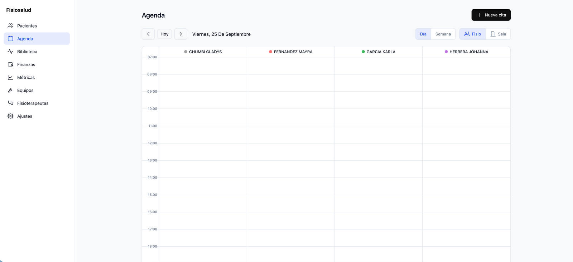
Task: Click the Finanzas wallet icon
Action: [x=10, y=64]
